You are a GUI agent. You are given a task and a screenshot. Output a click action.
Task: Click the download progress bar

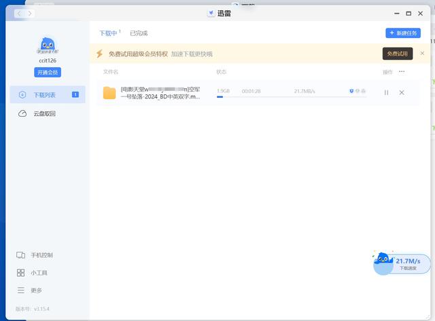coord(292,96)
